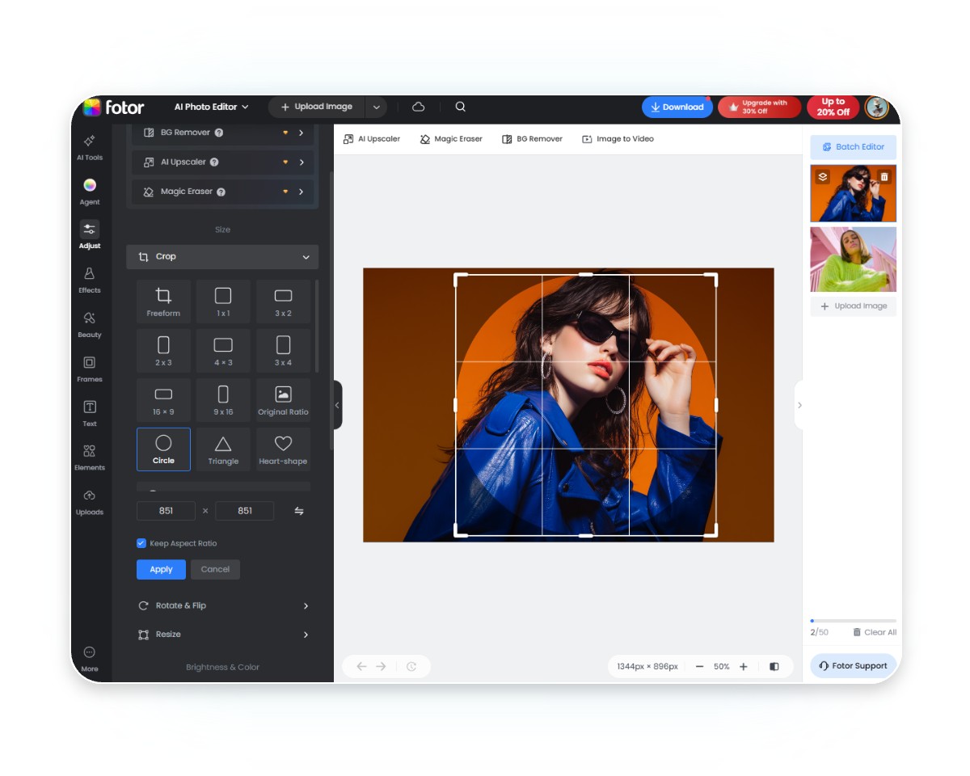Viewport: 970px width, 776px height.
Task: Expand the Rotate & Flip section
Action: point(222,605)
